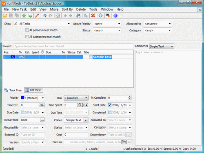Switch to the List View tab
Image resolution: width=204 pixels, height=153 pixels.
point(34,90)
